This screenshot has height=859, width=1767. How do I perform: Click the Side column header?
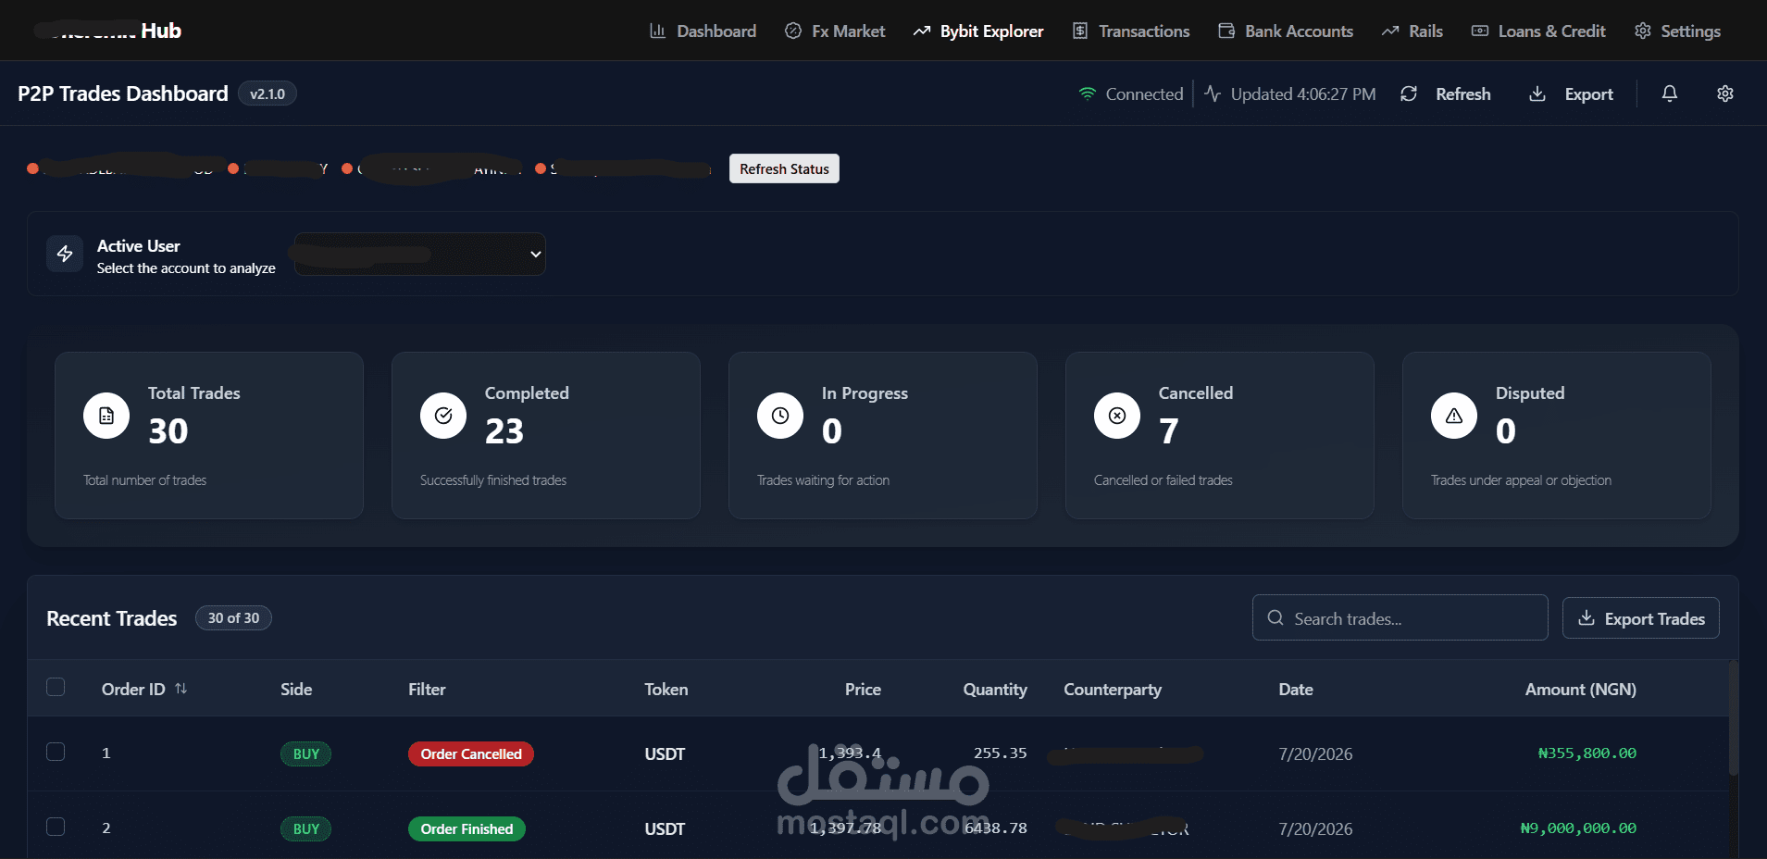pyautogui.click(x=296, y=690)
